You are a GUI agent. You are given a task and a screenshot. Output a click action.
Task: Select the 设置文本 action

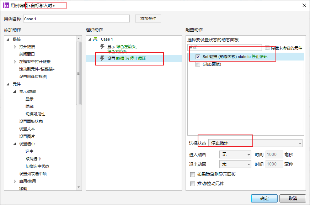click(x=27, y=129)
